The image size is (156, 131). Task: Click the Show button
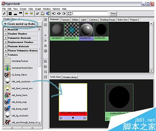point(113,13)
